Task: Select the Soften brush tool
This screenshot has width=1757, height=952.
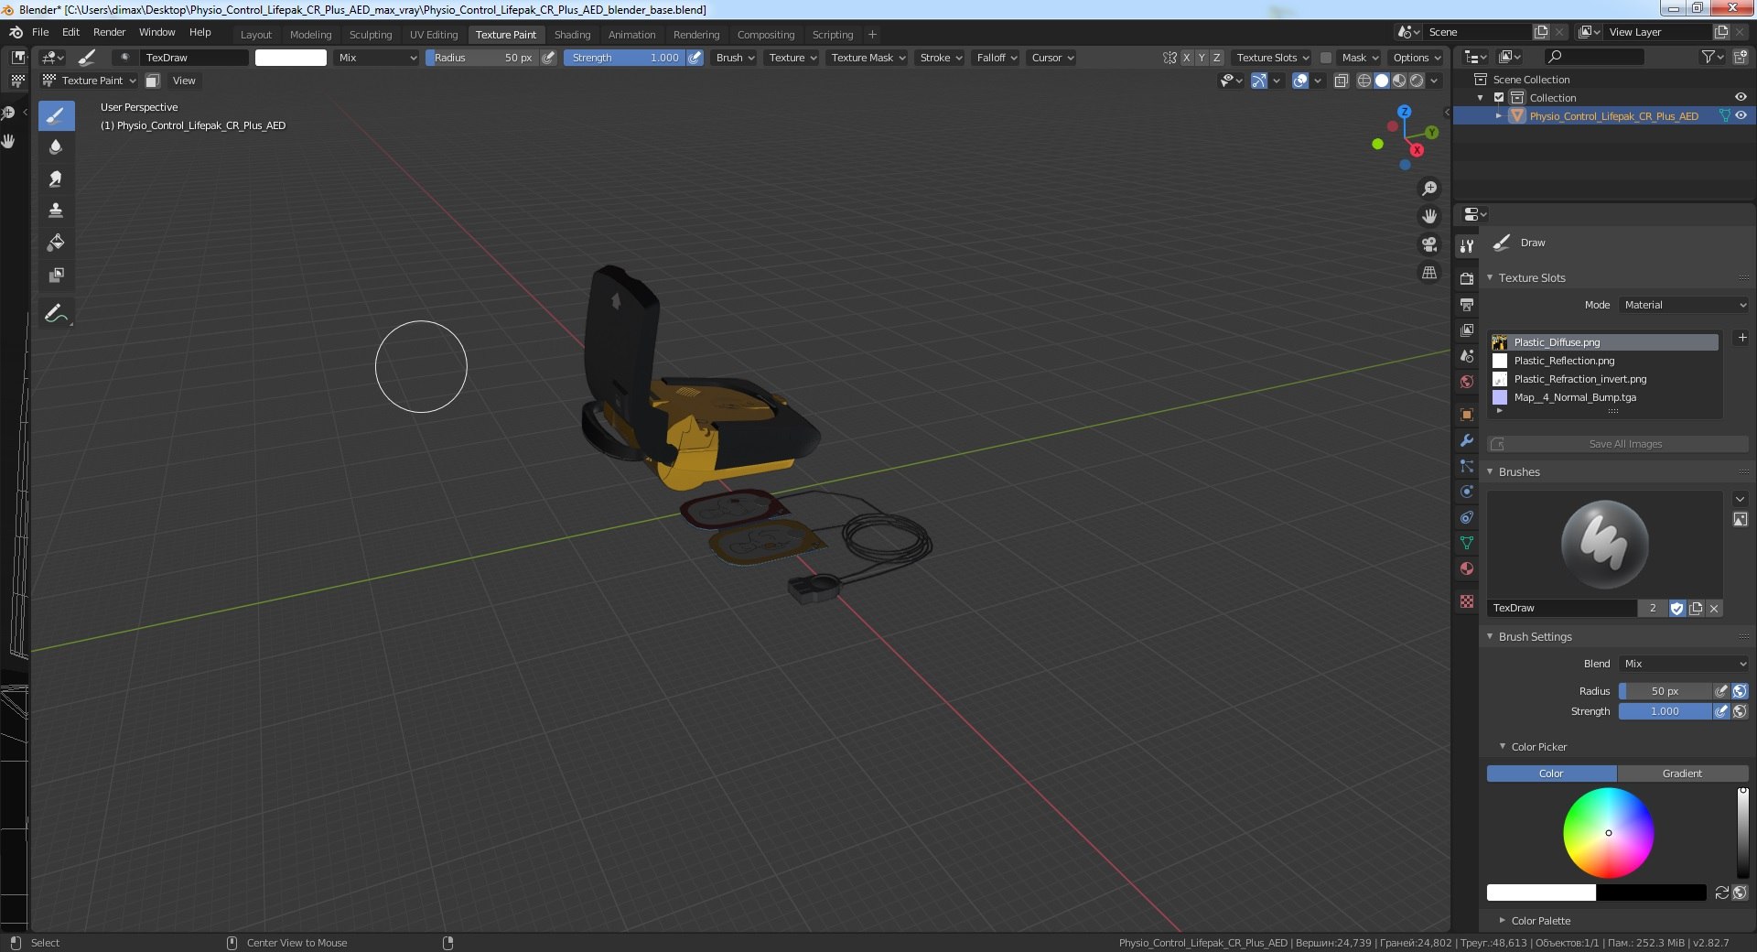Action: coord(56,147)
